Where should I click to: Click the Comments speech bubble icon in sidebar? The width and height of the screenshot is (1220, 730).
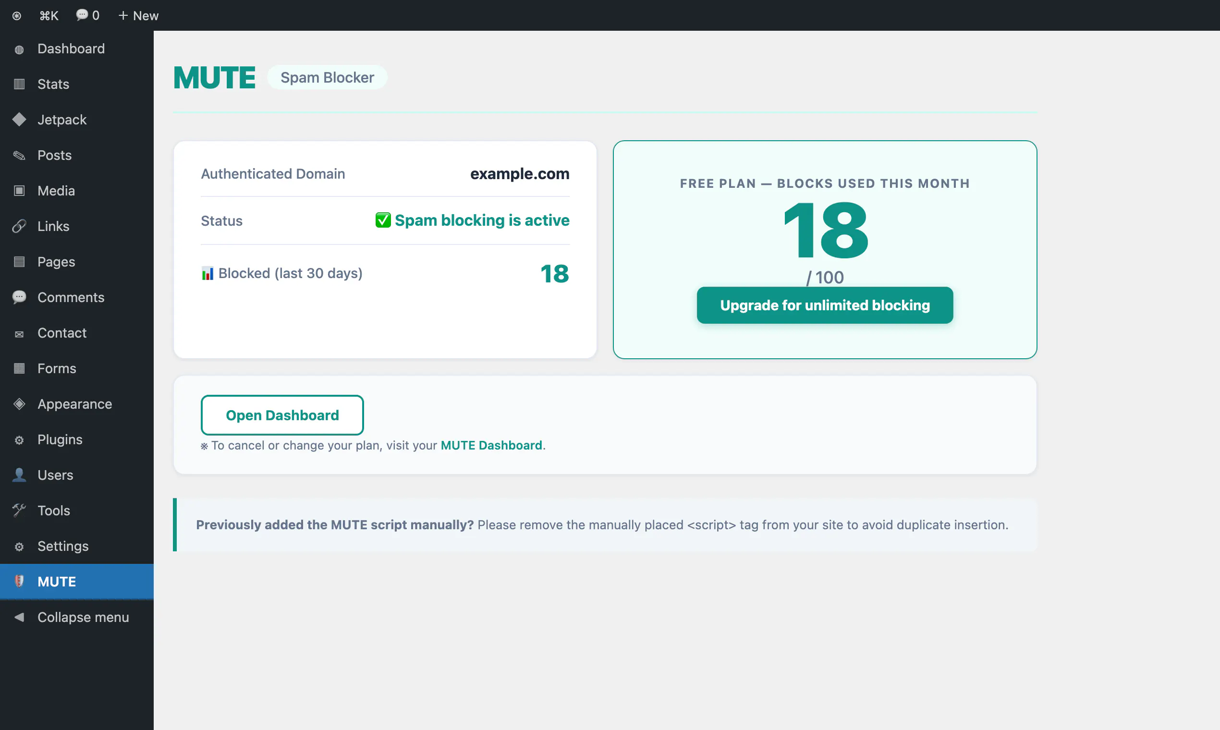[x=19, y=297]
